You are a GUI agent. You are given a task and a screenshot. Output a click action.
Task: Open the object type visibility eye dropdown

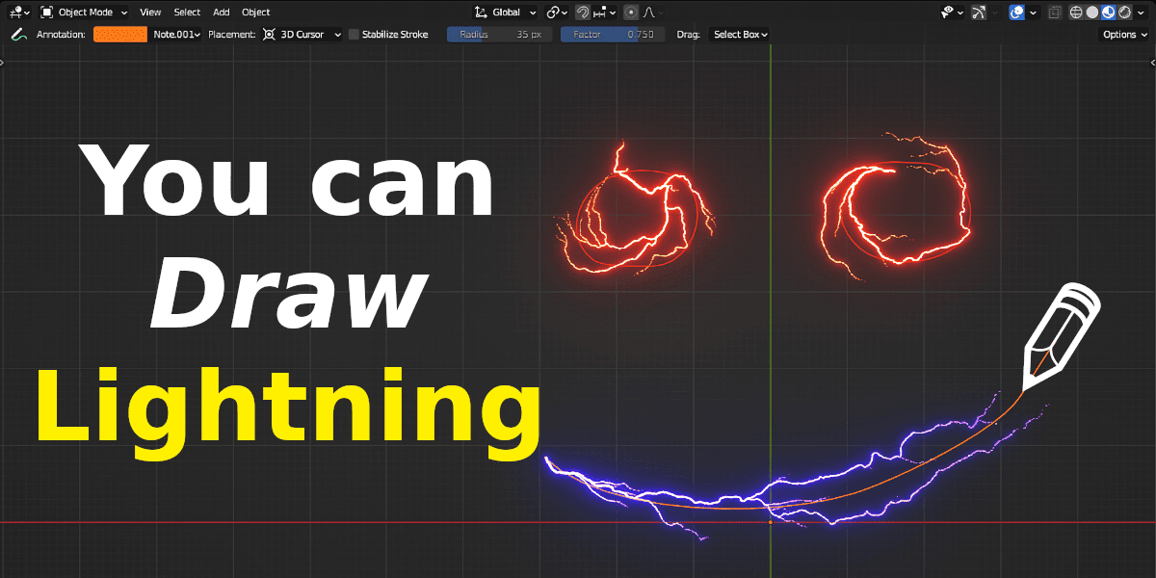(954, 13)
